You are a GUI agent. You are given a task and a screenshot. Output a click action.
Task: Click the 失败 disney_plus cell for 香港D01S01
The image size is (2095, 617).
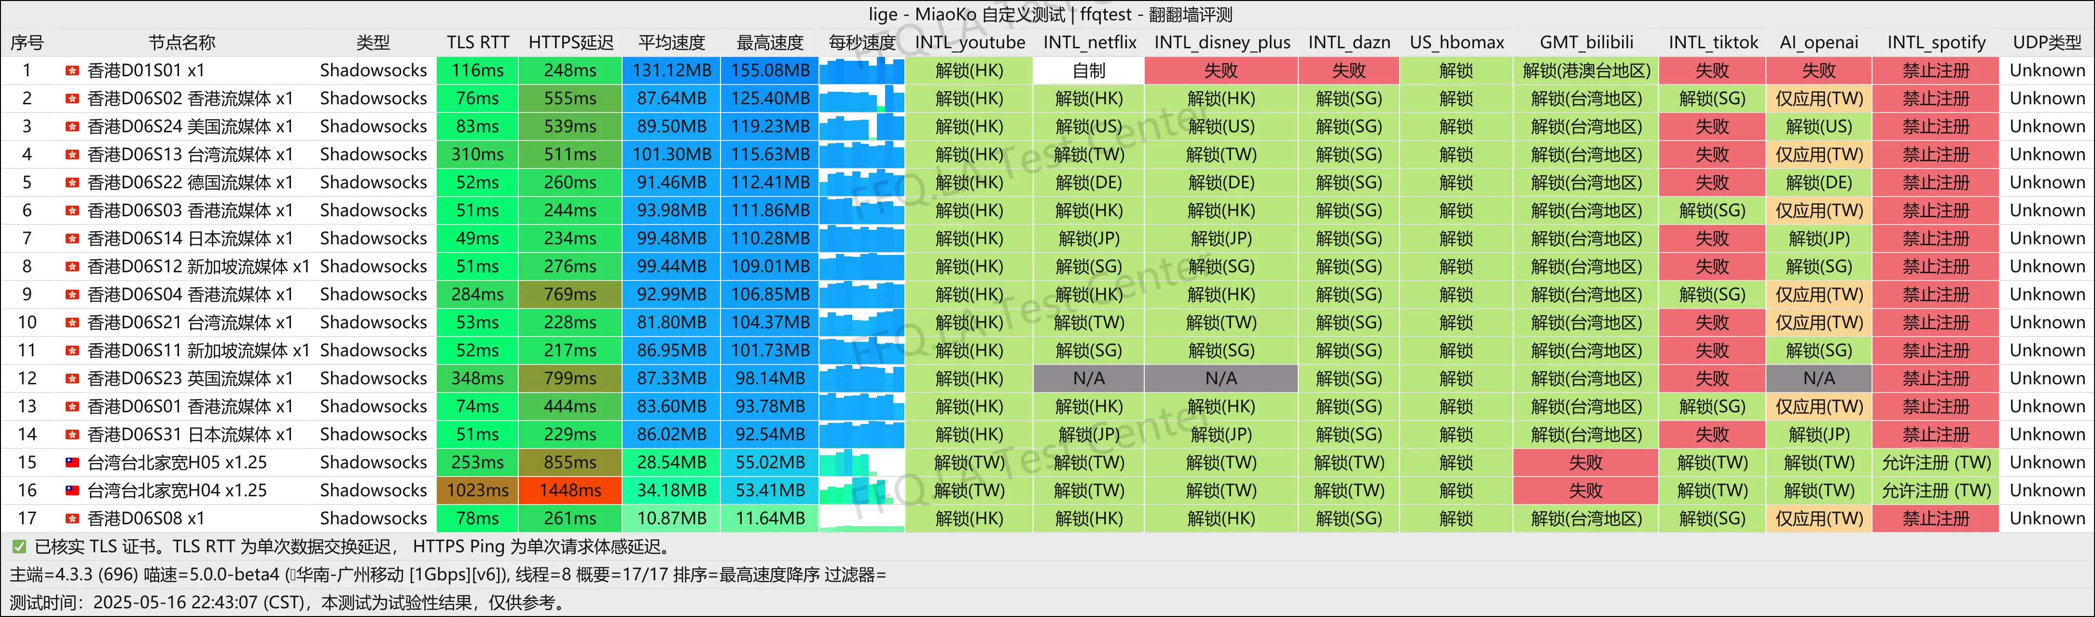[x=1221, y=71]
